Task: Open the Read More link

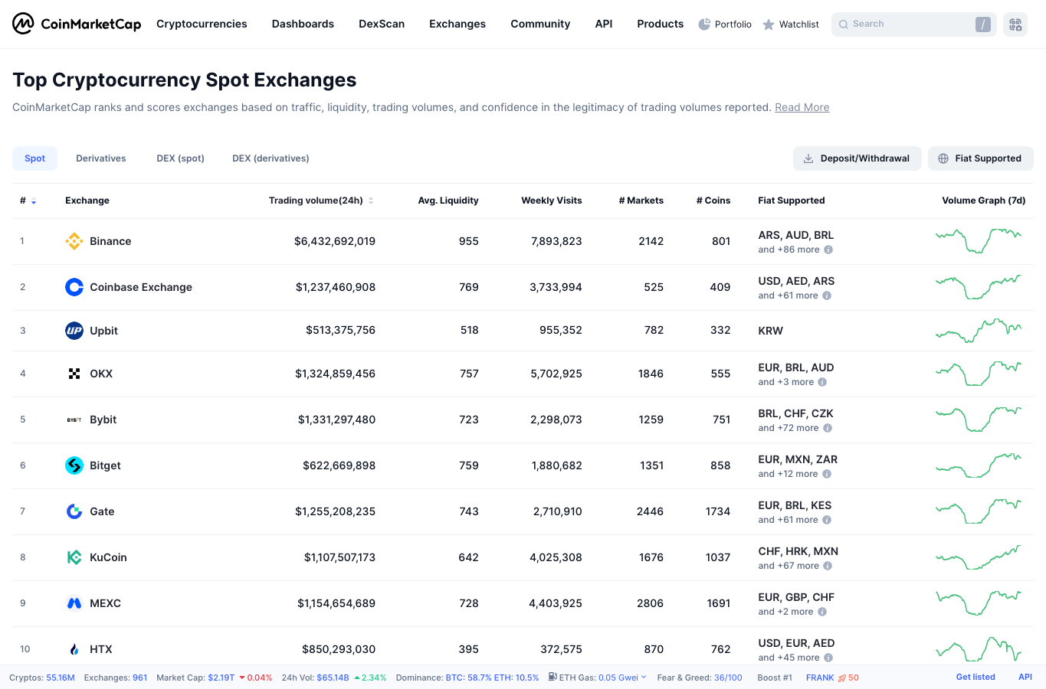Action: click(802, 107)
